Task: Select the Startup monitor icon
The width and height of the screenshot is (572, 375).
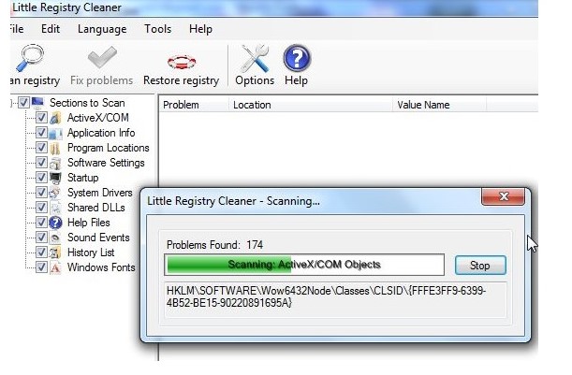Action: click(x=55, y=178)
